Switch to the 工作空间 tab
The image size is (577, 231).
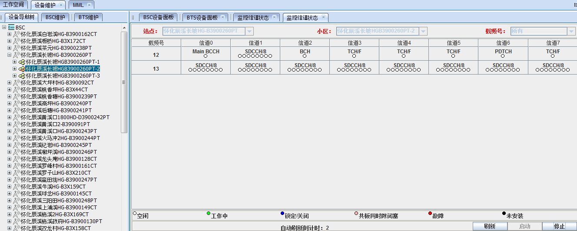(13, 5)
